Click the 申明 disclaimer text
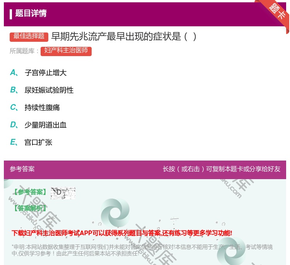The width and height of the screenshot is (290, 265). click(142, 250)
